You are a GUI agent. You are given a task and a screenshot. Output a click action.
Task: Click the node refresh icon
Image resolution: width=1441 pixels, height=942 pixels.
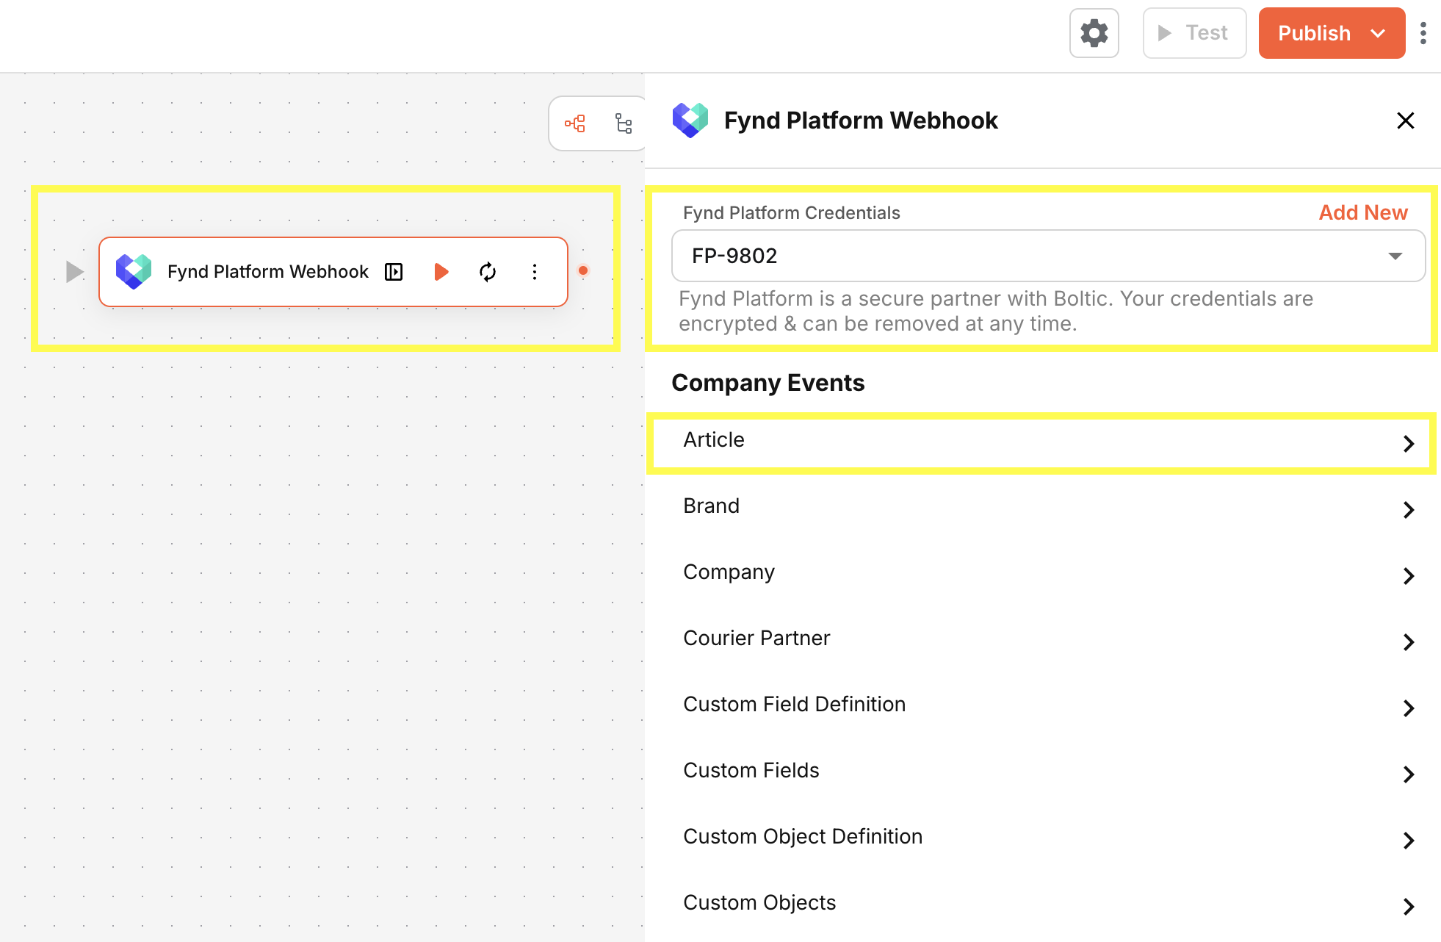pyautogui.click(x=488, y=272)
